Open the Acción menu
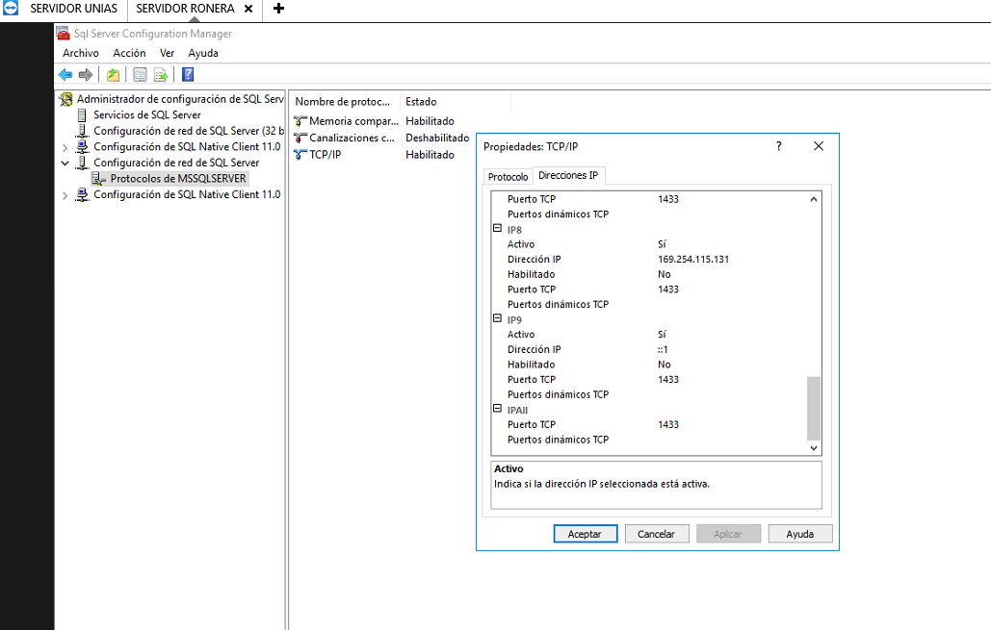The width and height of the screenshot is (991, 630). click(x=130, y=53)
